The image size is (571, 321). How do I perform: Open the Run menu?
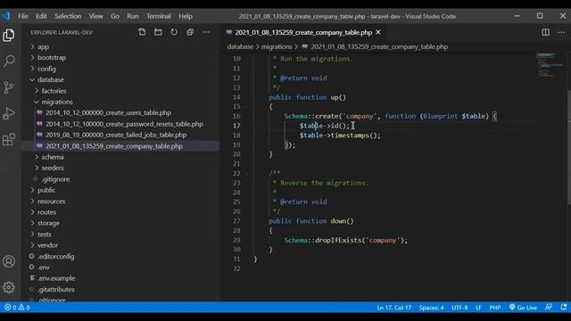133,16
